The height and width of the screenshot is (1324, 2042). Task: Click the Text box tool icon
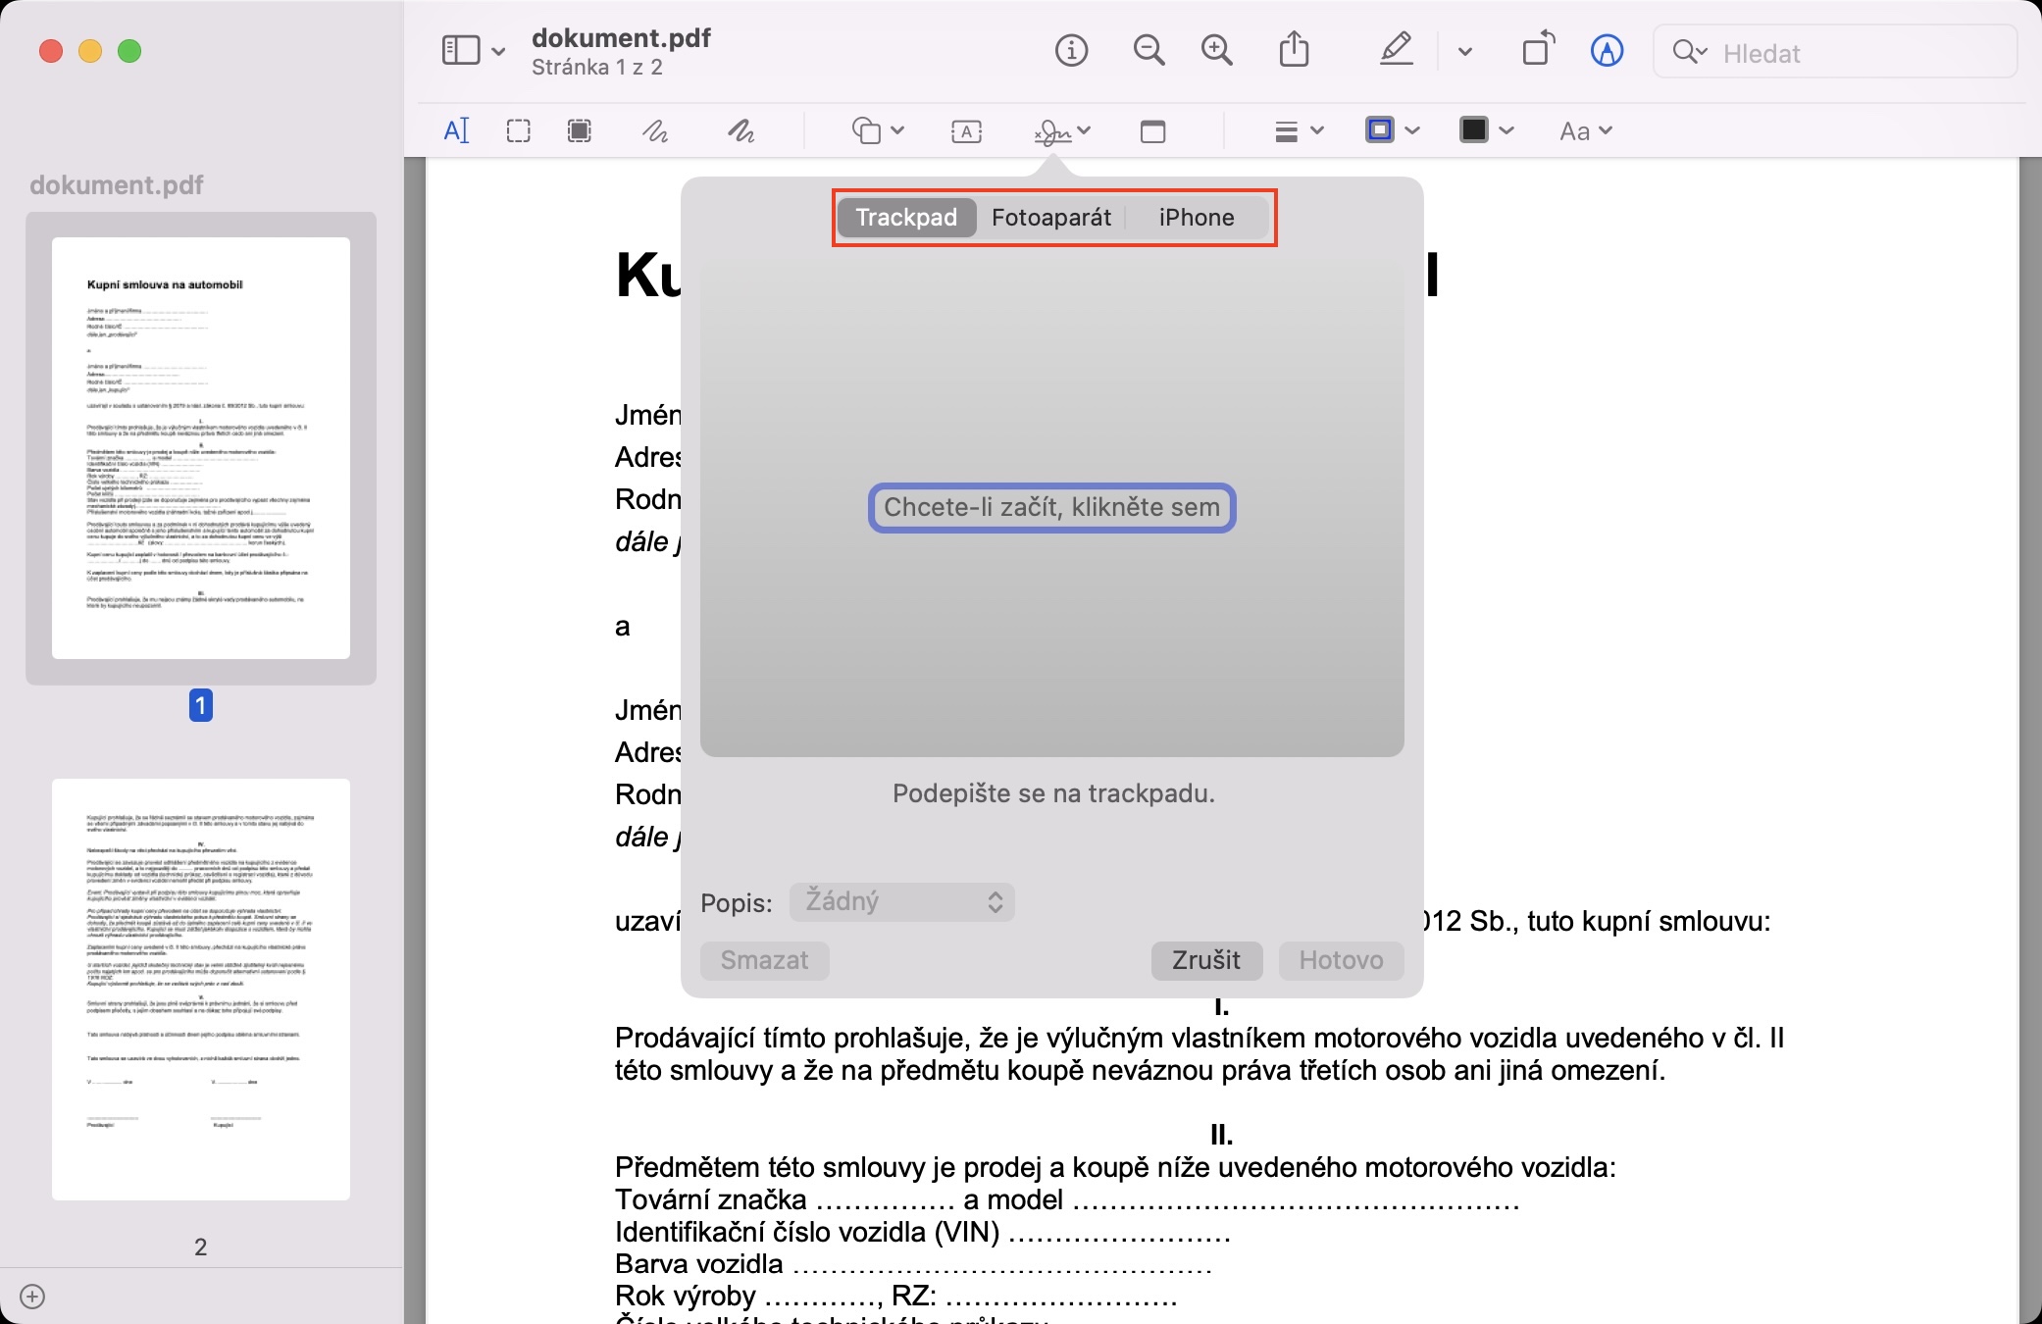[966, 130]
